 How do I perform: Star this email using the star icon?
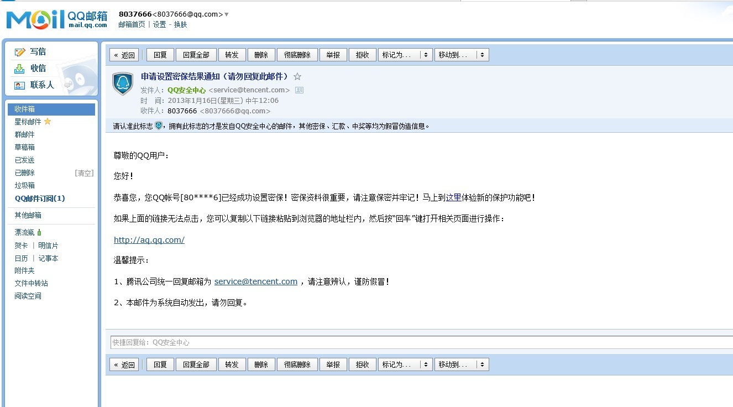[x=297, y=76]
